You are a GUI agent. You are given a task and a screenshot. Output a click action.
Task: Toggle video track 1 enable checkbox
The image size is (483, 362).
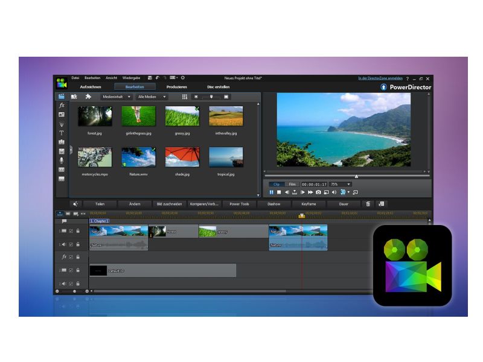[x=71, y=231]
